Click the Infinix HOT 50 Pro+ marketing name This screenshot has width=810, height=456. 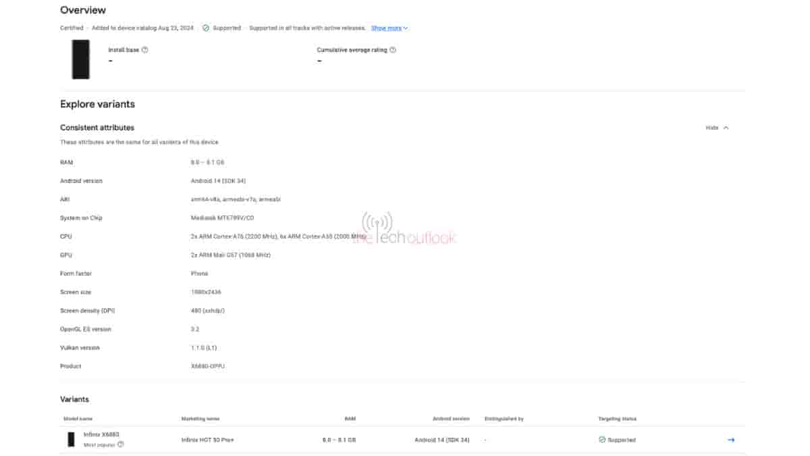[x=207, y=440]
